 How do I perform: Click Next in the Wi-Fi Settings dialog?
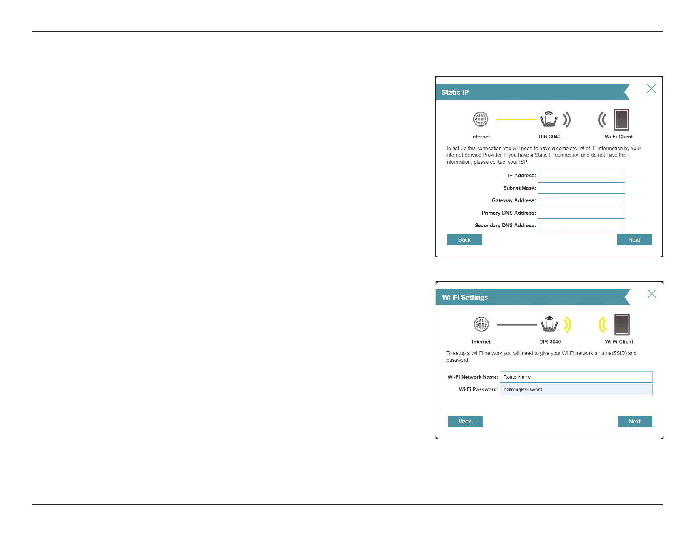[635, 421]
